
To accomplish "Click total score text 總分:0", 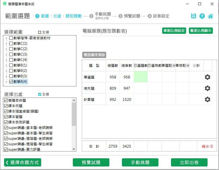I will click(207, 146).
